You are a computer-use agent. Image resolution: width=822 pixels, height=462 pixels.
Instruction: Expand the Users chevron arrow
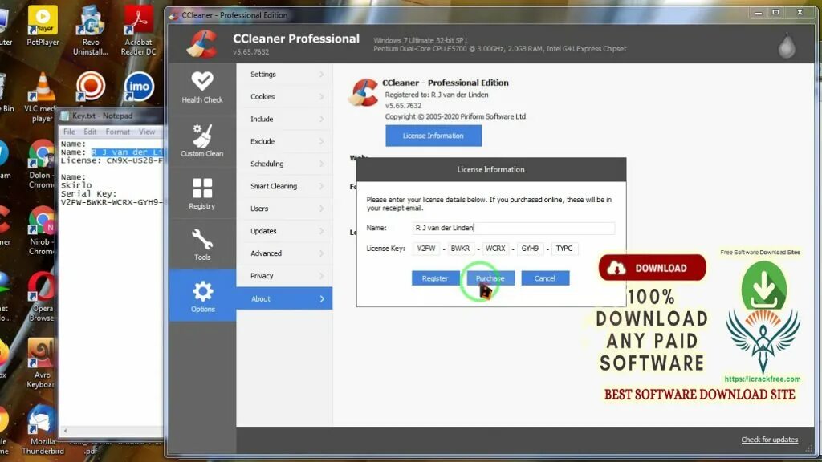pyautogui.click(x=322, y=209)
